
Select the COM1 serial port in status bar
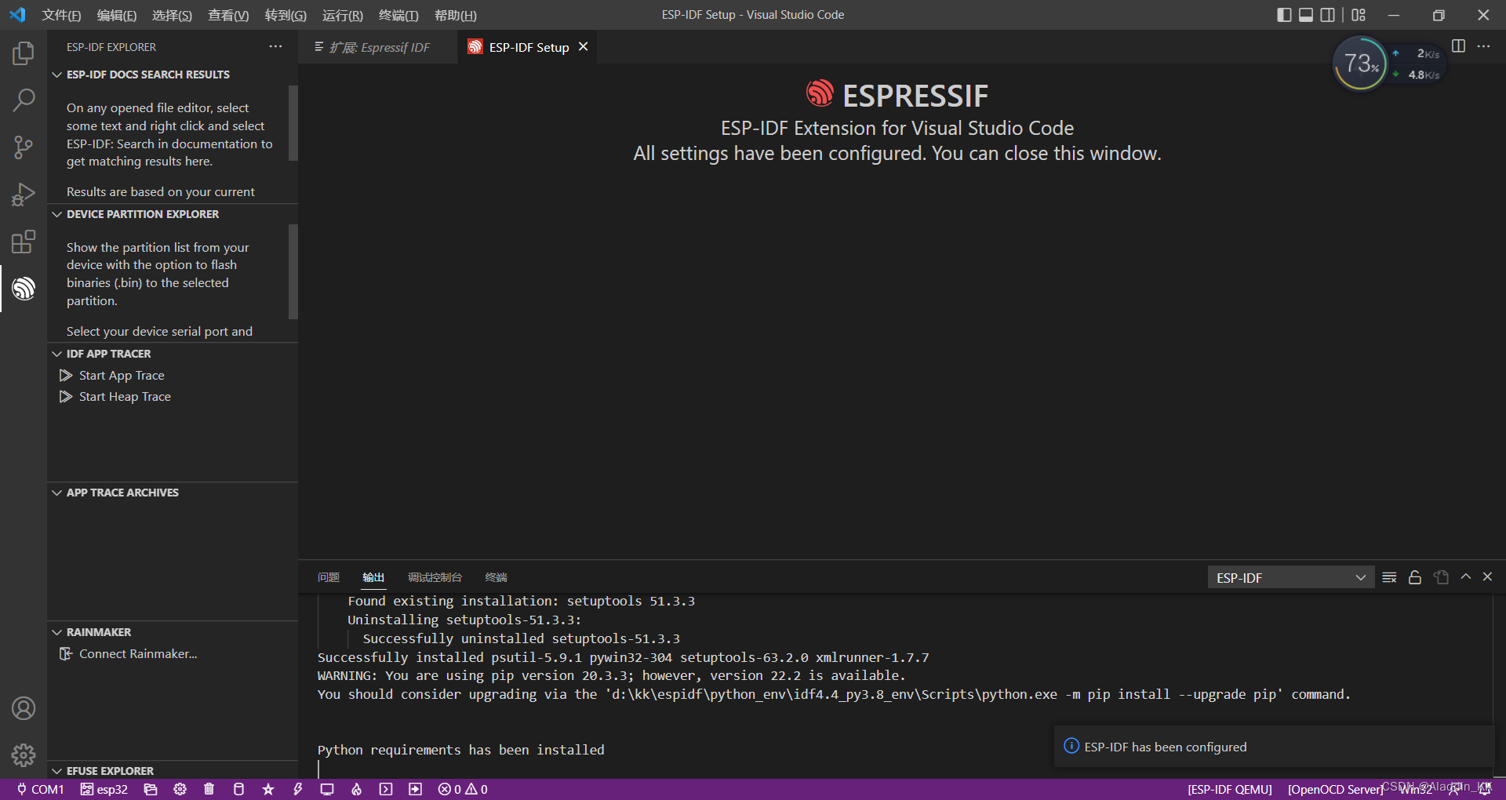[41, 789]
